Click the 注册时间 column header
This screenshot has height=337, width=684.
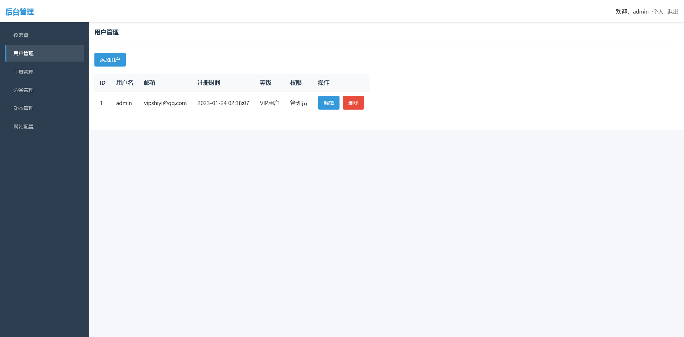[209, 83]
